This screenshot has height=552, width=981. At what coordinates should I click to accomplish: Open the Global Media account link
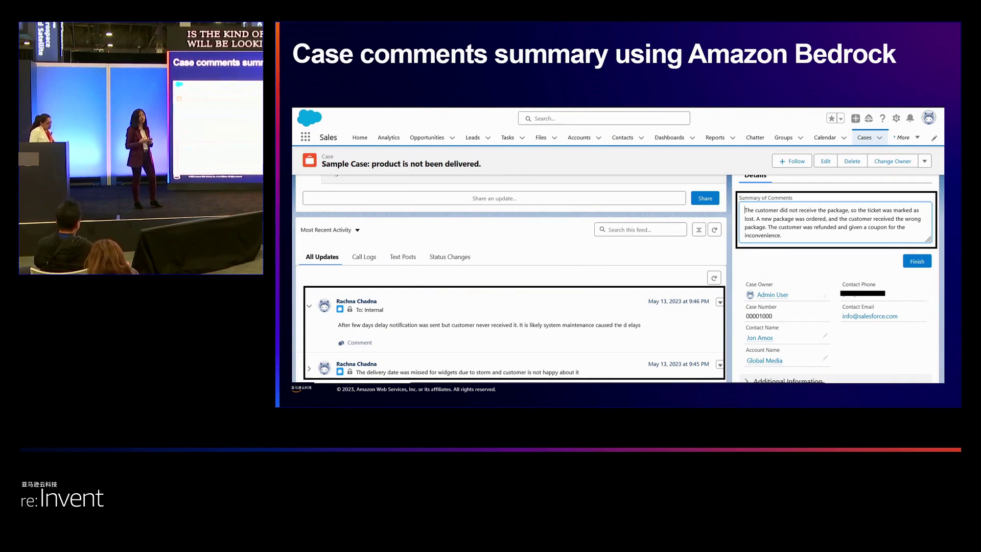[764, 360]
